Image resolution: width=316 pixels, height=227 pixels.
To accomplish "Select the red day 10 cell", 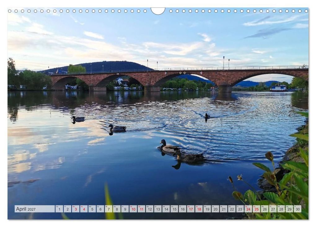I will 133,209.
